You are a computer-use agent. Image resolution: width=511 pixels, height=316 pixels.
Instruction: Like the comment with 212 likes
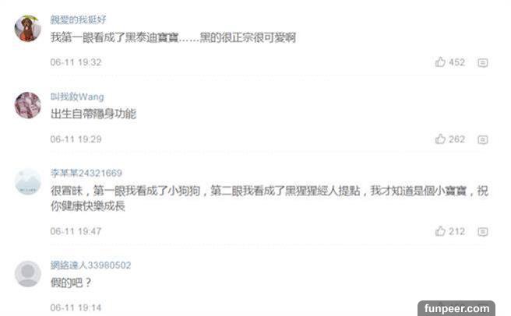coord(440,231)
